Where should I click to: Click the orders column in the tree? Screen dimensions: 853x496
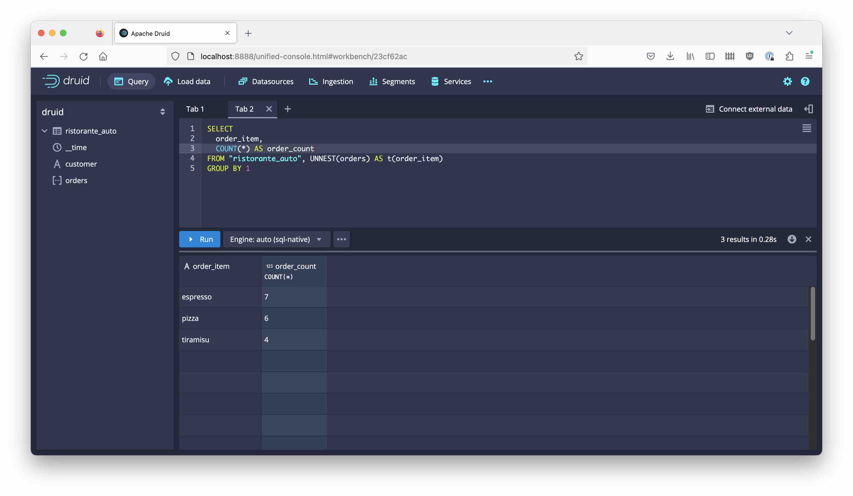[76, 181]
